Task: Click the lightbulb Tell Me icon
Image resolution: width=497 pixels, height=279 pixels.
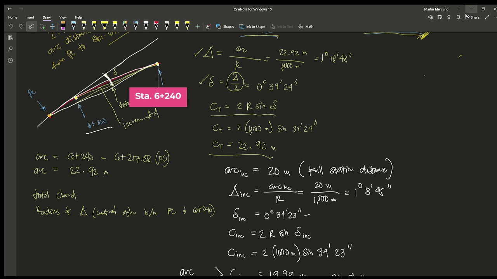Action: pyautogui.click(x=449, y=17)
